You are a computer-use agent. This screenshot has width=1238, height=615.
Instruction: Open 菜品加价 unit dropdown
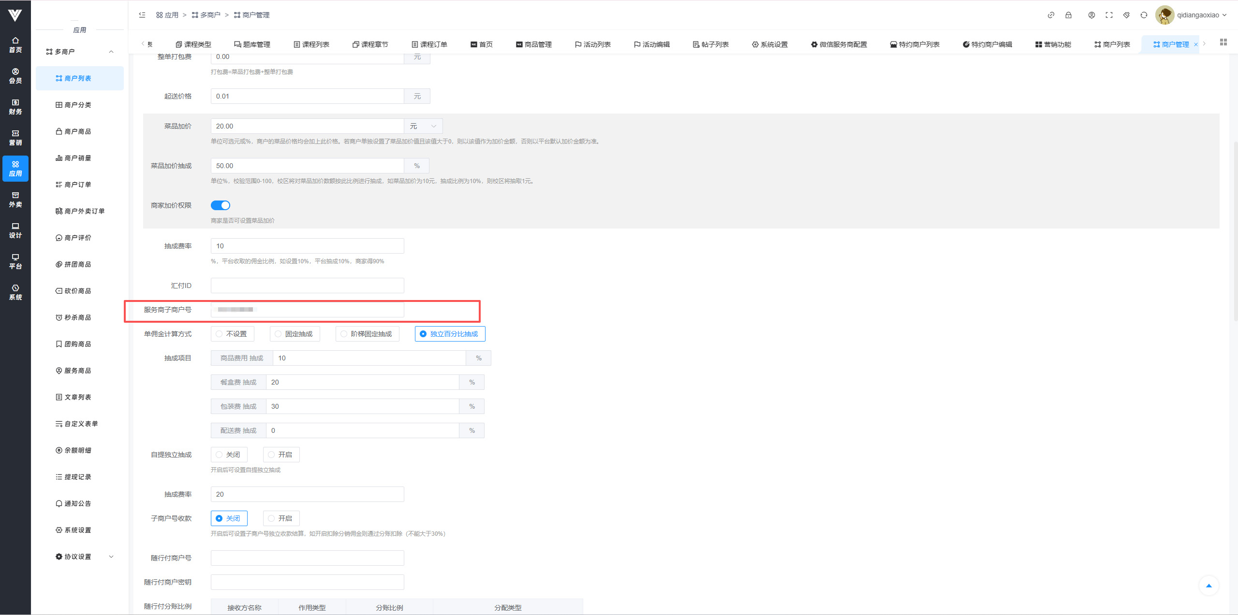coord(423,126)
